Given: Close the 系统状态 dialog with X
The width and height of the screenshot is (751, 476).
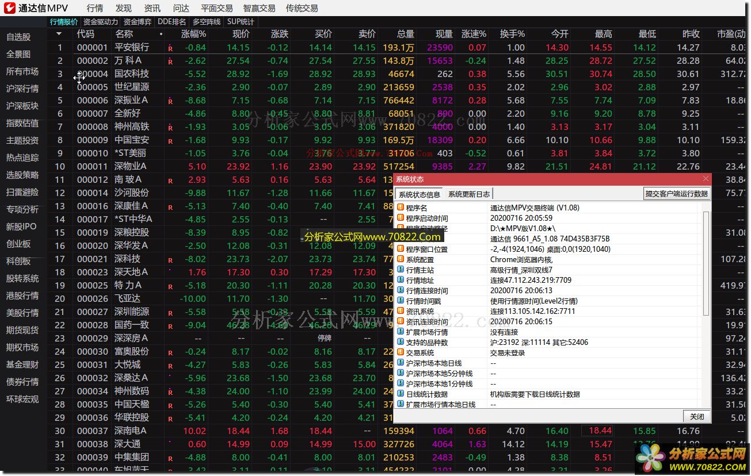Looking at the screenshot, I should point(706,179).
